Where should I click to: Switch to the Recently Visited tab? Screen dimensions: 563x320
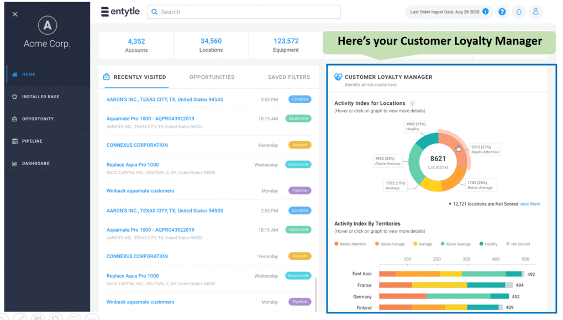135,77
